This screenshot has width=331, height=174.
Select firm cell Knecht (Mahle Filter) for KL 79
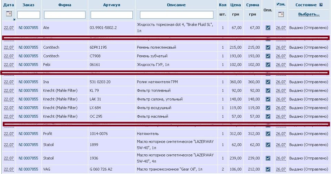(x=60, y=90)
